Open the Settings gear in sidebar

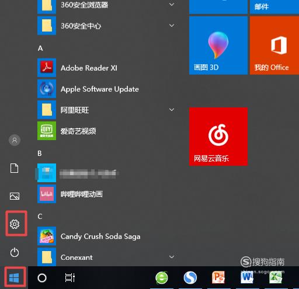(x=15, y=224)
